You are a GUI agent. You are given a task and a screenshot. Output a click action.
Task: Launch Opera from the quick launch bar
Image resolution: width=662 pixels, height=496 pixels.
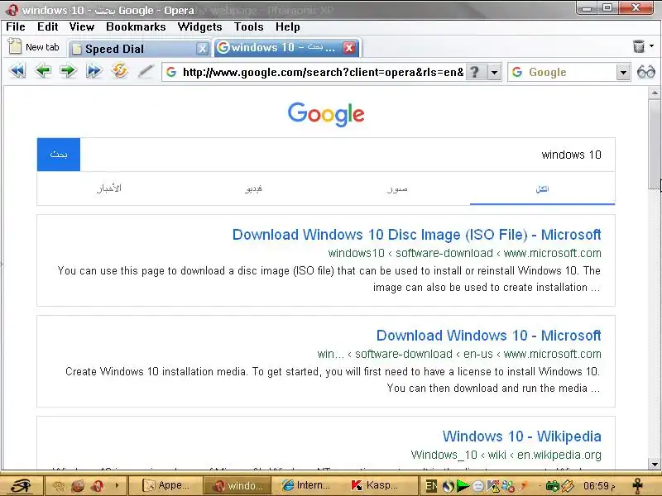98,486
